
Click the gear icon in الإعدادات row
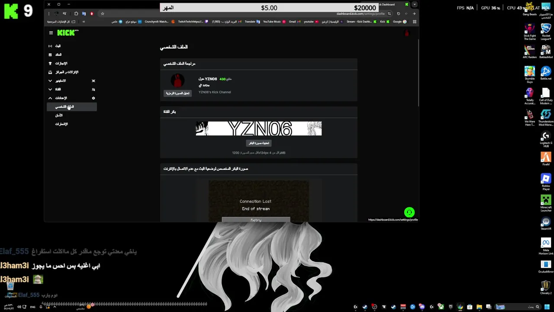(93, 98)
